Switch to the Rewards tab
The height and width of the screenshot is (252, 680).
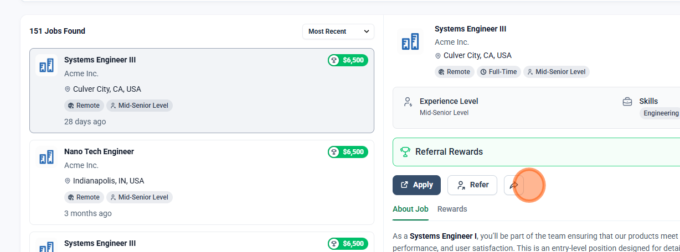pyautogui.click(x=452, y=209)
